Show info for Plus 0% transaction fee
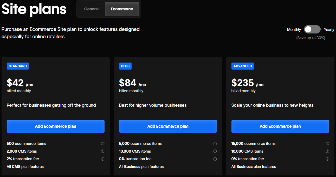This screenshot has height=177, width=336. 215,159
